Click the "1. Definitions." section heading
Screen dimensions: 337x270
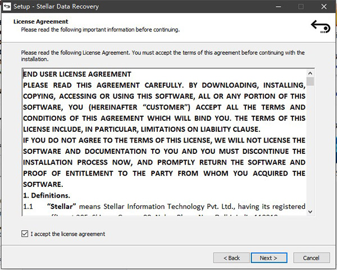click(x=47, y=195)
